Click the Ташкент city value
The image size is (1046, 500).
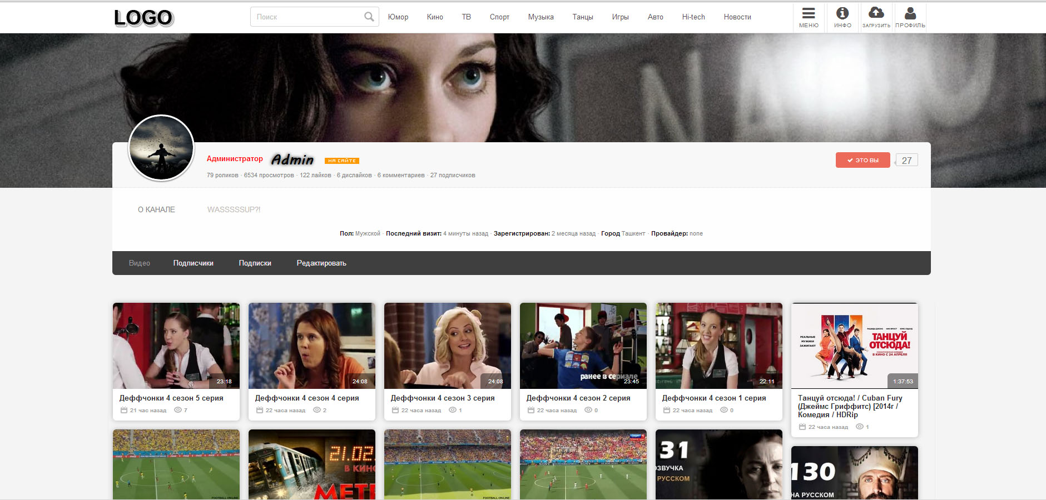(x=633, y=233)
